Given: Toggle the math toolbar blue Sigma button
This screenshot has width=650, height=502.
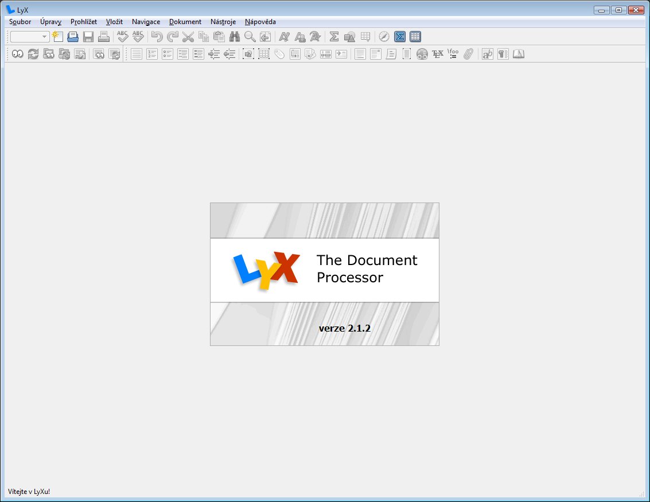Looking at the screenshot, I should point(400,37).
